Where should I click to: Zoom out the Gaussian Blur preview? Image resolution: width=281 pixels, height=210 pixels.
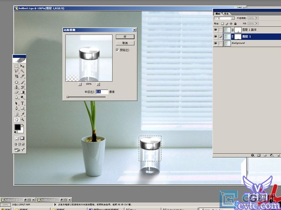[x=80, y=84]
